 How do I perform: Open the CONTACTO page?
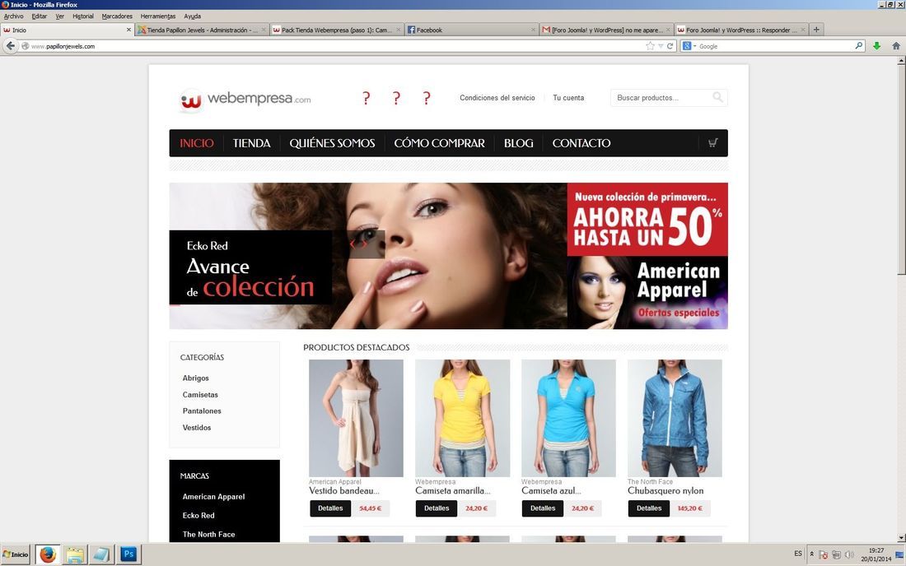pos(581,143)
